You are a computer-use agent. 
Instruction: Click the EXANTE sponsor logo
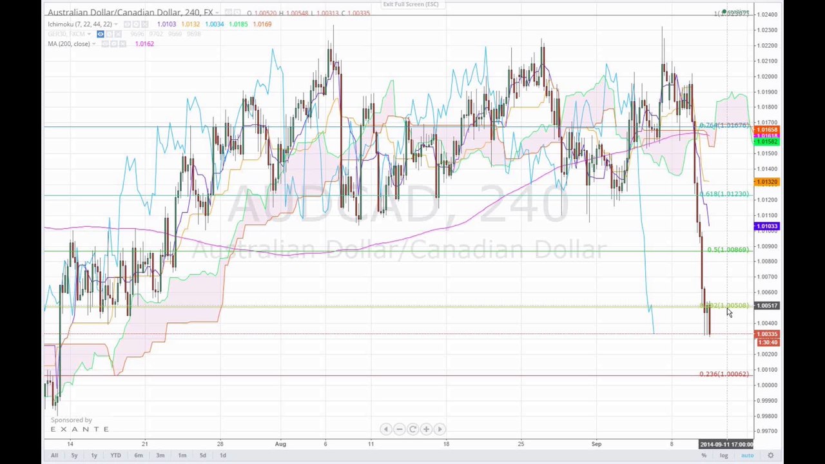(x=80, y=429)
